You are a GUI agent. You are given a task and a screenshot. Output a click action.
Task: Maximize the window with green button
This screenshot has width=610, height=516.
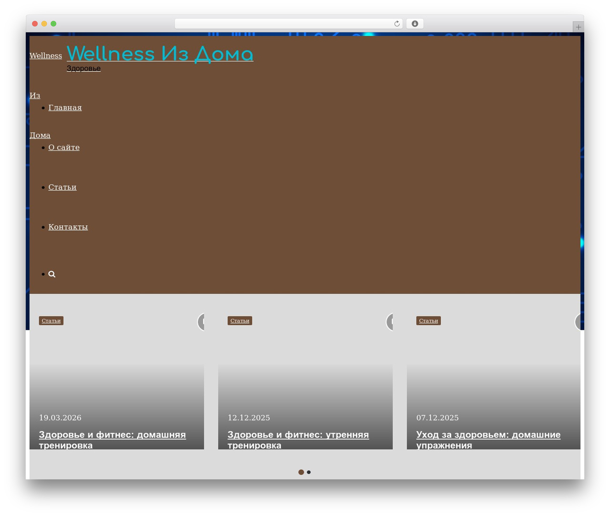coord(53,24)
